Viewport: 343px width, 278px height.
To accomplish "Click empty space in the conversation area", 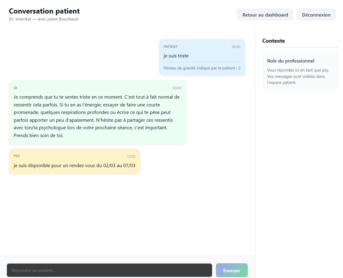I will tap(126, 216).
